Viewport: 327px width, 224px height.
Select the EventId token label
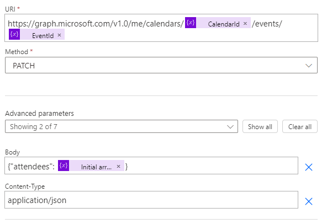click(43, 36)
